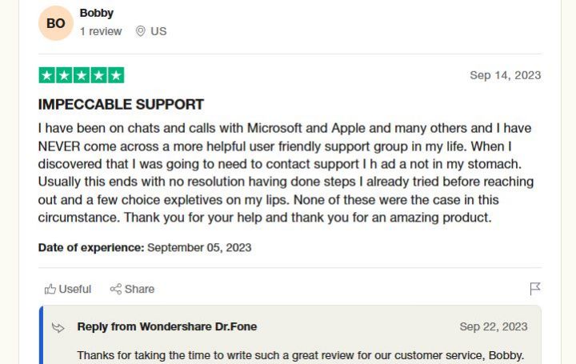Click 'Reply from Wondershare Dr.Fone' heading
Screen dimensions: 576x364
coord(166,326)
